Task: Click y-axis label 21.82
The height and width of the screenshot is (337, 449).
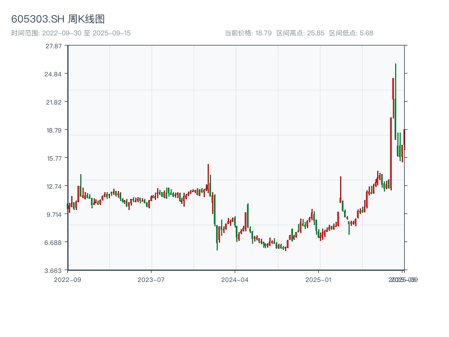Action: point(54,102)
